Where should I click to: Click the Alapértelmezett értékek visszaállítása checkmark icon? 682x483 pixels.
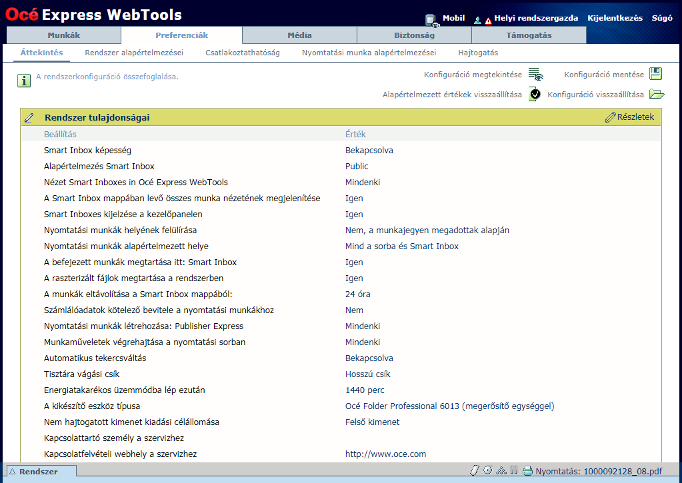click(535, 94)
